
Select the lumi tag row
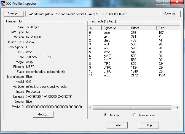click(x=134, y=48)
